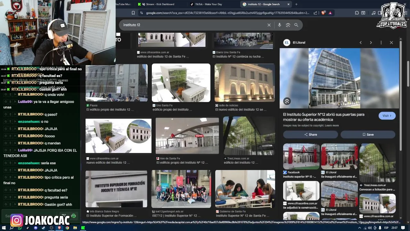Close the 'instituto 12 - Google Search' tab

tap(288, 4)
